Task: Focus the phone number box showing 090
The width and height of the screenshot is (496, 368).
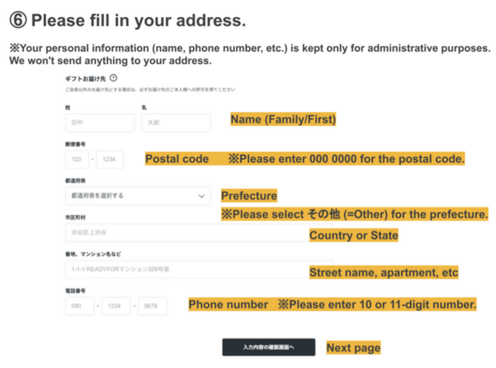Action: (80, 306)
